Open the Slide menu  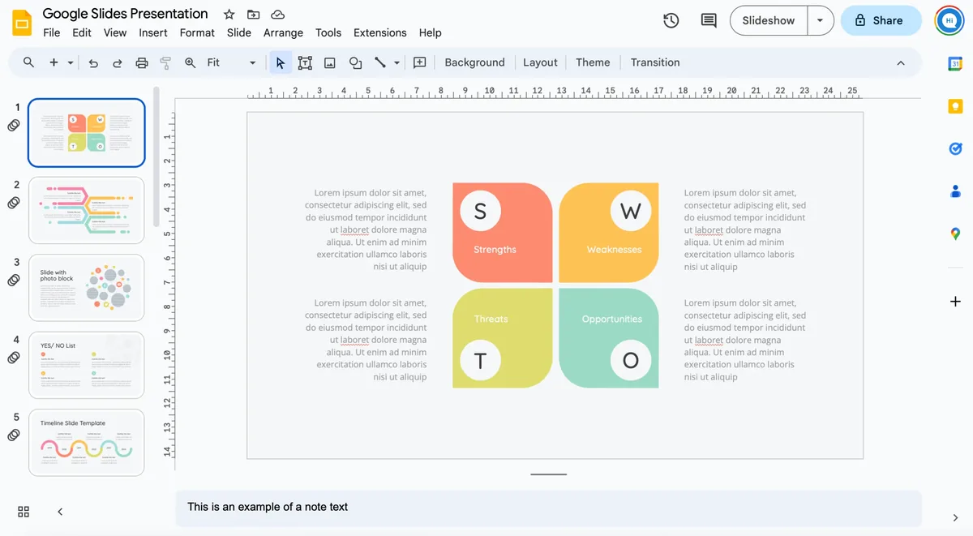239,32
